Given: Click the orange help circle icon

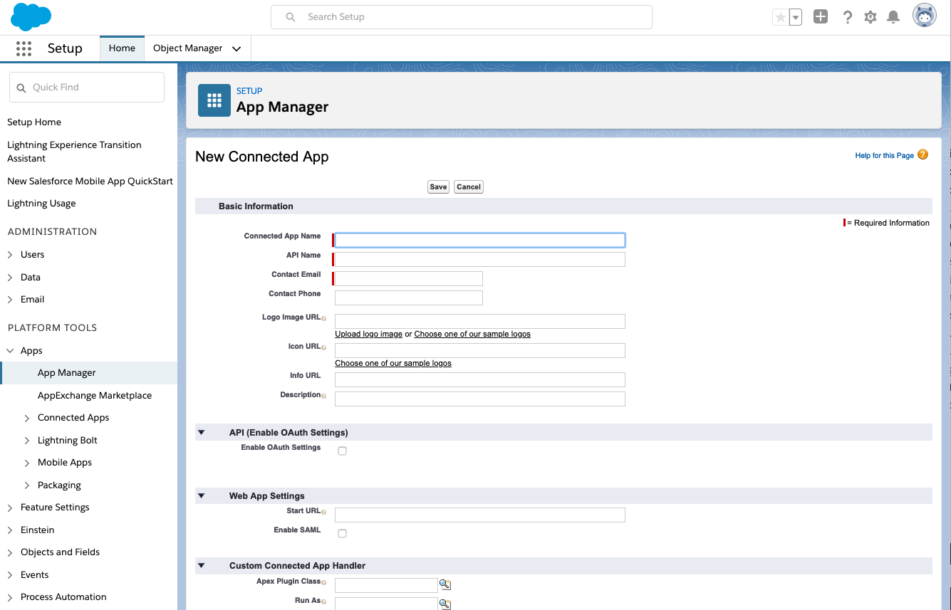Looking at the screenshot, I should coord(923,154).
